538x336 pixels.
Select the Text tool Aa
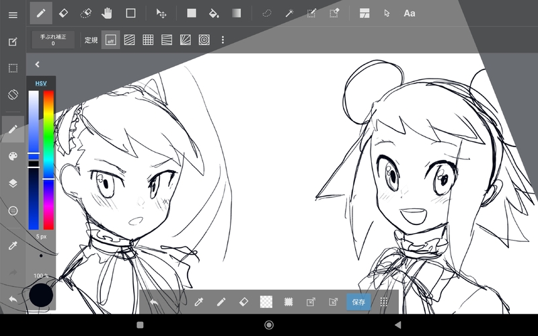coord(410,13)
